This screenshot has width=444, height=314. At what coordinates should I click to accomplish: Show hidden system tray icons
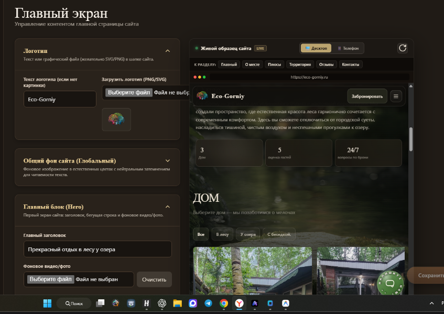[431, 303]
